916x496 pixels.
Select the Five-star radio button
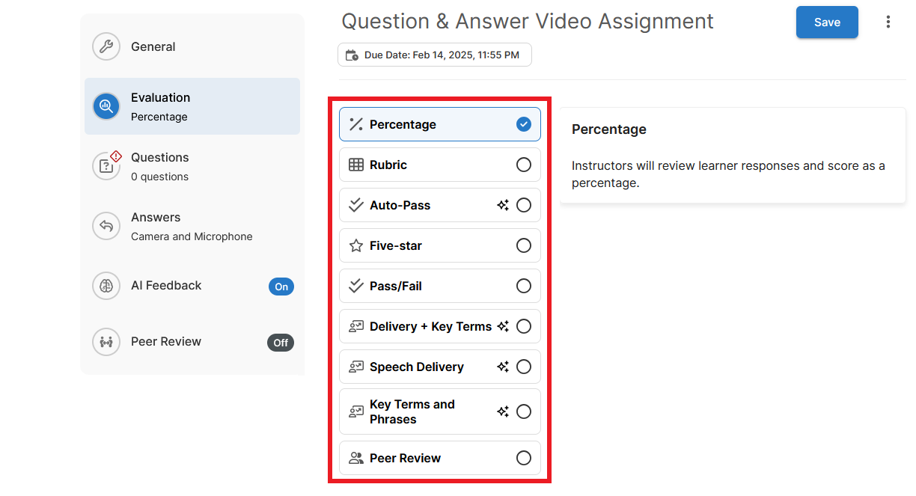pyautogui.click(x=524, y=245)
